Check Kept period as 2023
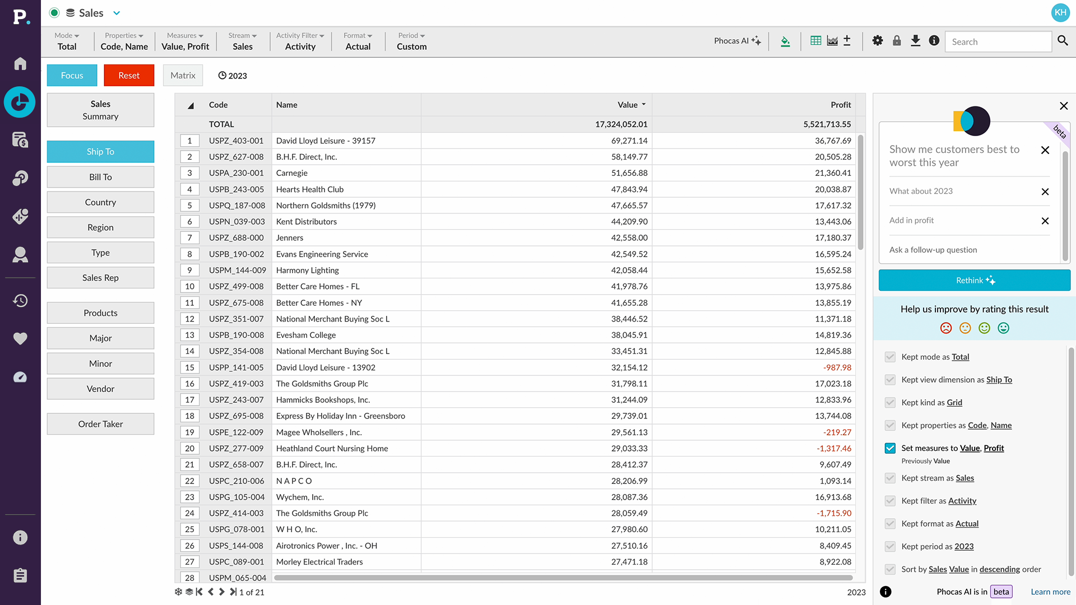 click(890, 546)
